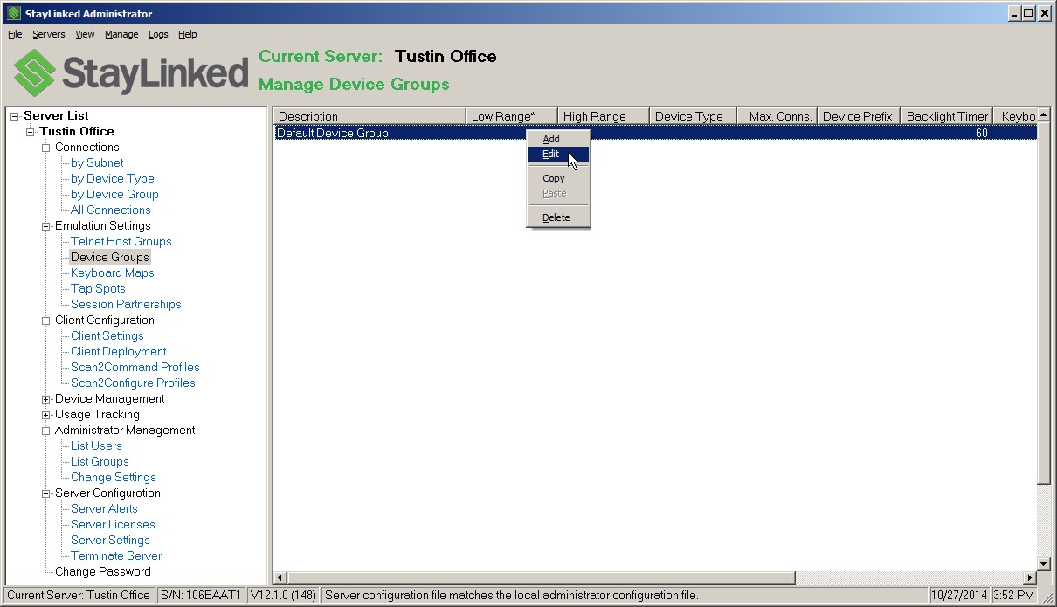Collapse the Administrator Management branch
Image resolution: width=1057 pixels, height=607 pixels.
click(45, 430)
